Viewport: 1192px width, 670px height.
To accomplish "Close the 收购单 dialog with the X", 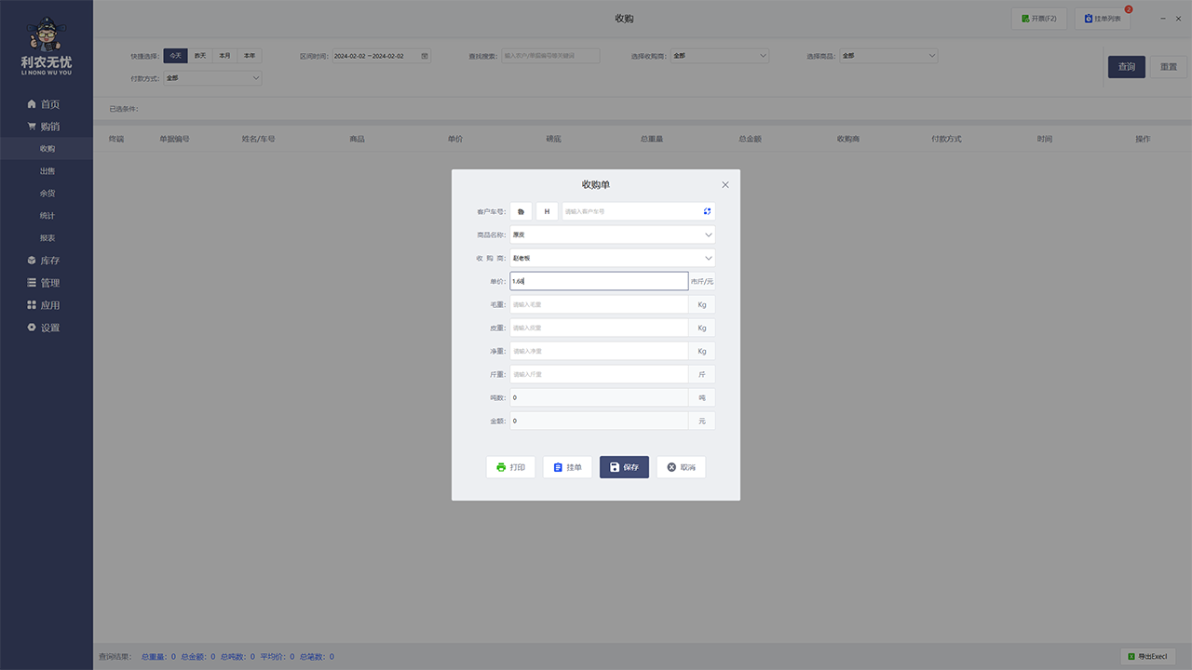I will 725,185.
